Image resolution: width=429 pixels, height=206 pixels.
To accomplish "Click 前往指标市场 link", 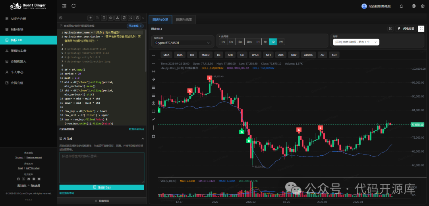I will (67, 193).
